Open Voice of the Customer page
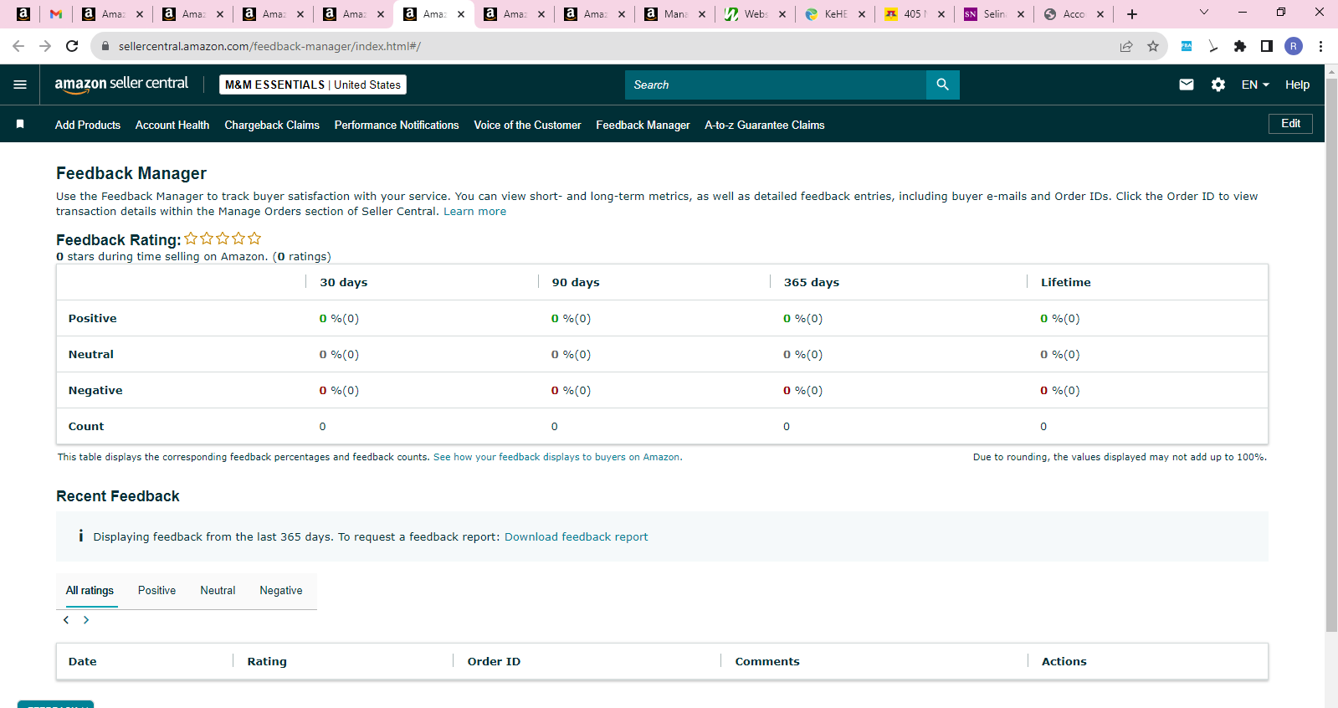Screen dimensions: 1338x708 [527, 125]
